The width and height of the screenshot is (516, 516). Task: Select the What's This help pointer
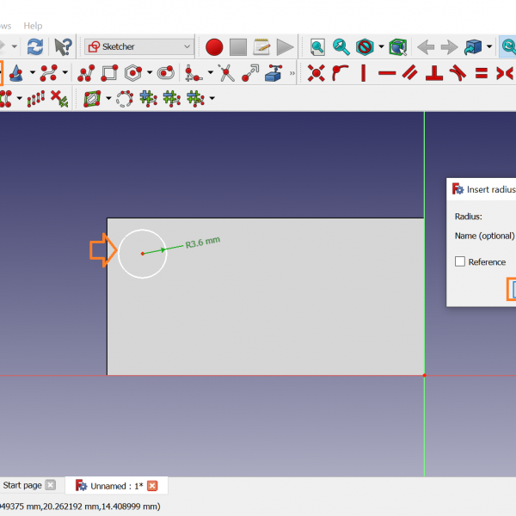(x=63, y=46)
